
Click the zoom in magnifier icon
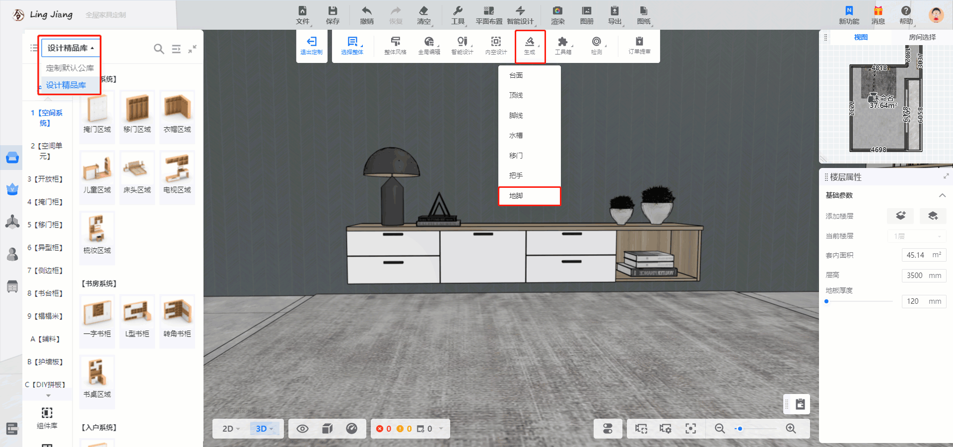pos(791,429)
